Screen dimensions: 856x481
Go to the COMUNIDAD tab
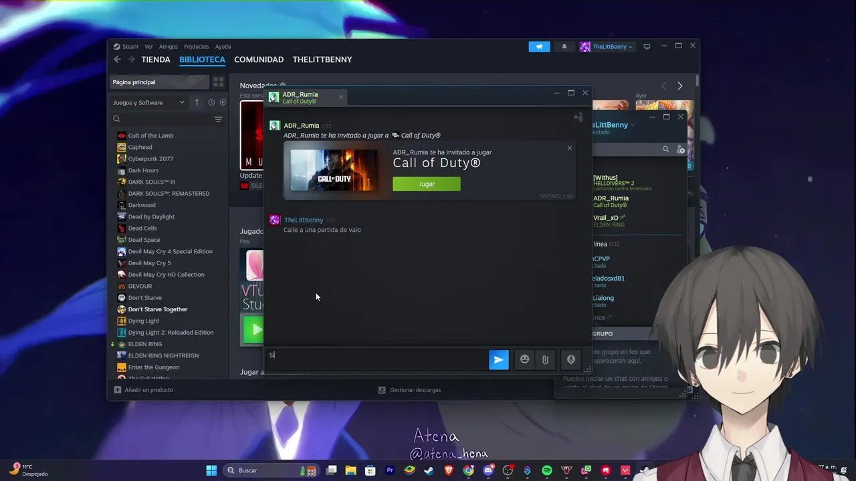[x=259, y=59]
